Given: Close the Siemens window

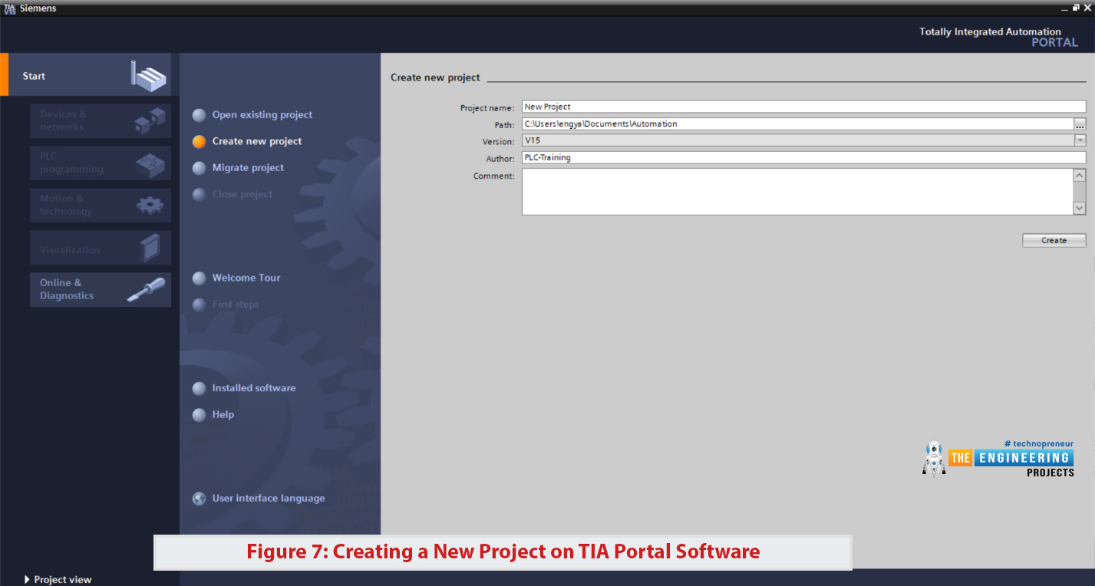Looking at the screenshot, I should coord(1087,7).
